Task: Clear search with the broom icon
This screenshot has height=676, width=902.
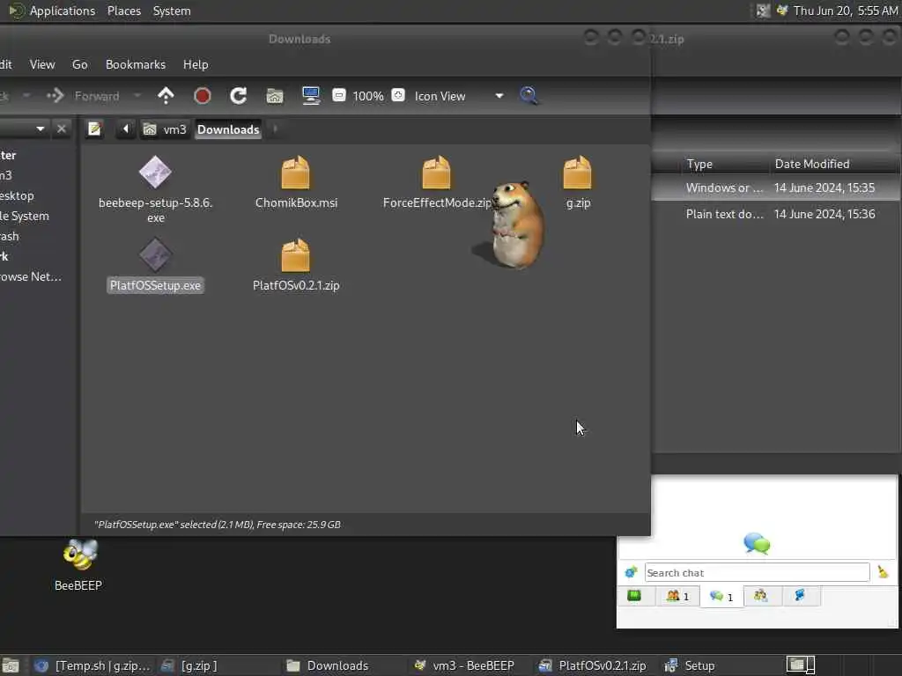Action: pos(883,572)
